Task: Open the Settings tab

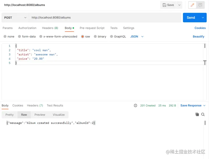Action: (x=129, y=28)
